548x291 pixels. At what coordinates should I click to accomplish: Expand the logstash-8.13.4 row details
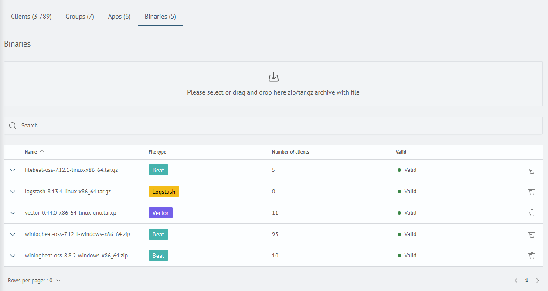13,192
